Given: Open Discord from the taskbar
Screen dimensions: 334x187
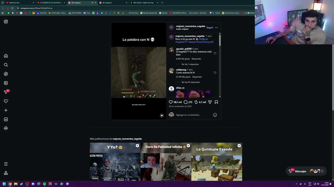Looking at the screenshot, I should point(33,184).
